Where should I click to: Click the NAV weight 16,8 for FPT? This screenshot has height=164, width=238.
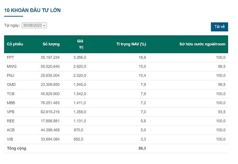point(142,58)
